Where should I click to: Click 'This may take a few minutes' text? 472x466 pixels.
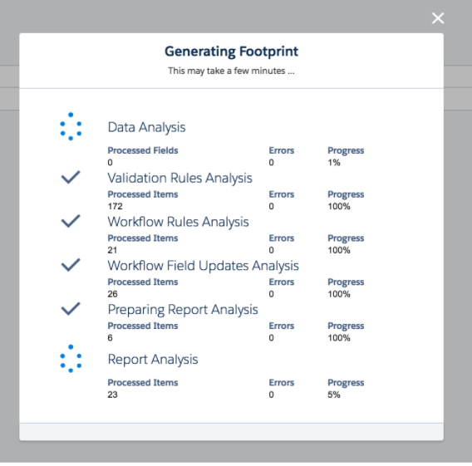(231, 71)
